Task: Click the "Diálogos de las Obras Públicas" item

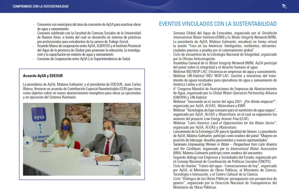Action: coord(225,183)
